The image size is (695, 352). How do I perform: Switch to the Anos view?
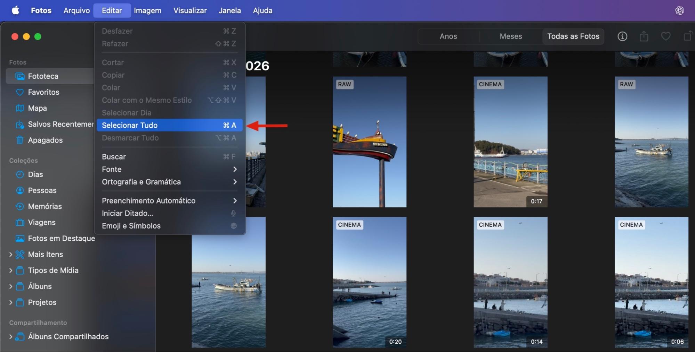tap(448, 36)
